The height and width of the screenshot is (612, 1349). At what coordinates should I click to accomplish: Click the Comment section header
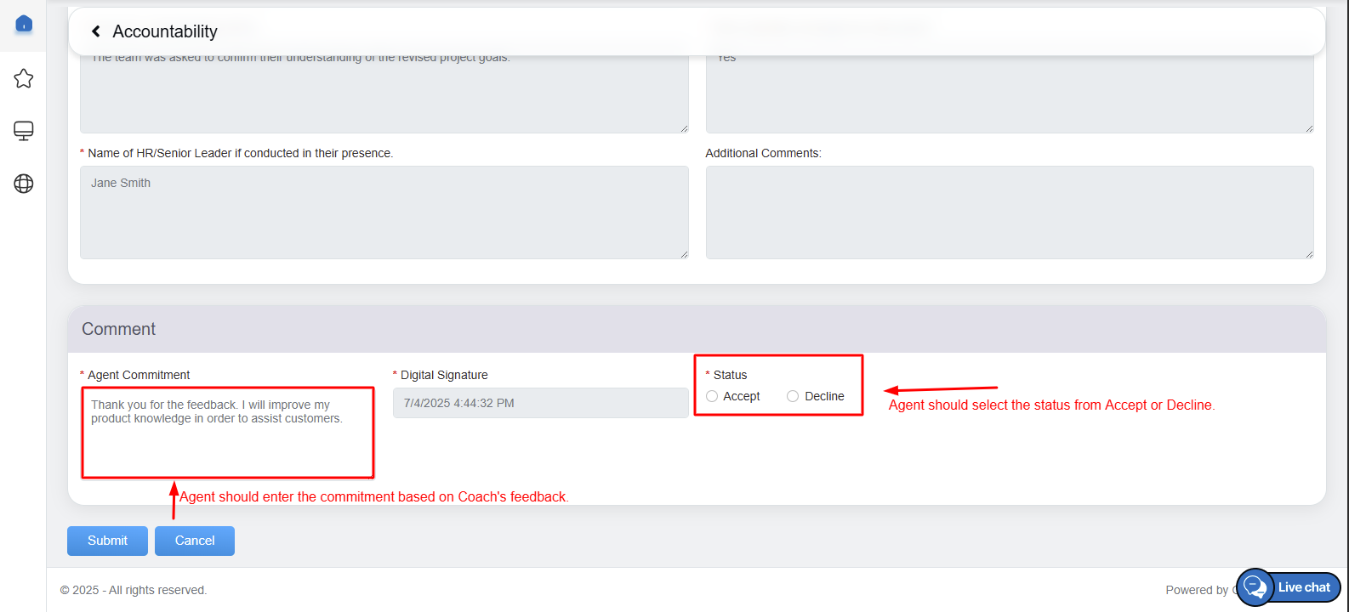119,329
